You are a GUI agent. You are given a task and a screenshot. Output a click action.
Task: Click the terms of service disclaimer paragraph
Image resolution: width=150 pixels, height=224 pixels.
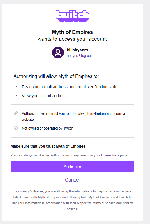click(x=72, y=200)
